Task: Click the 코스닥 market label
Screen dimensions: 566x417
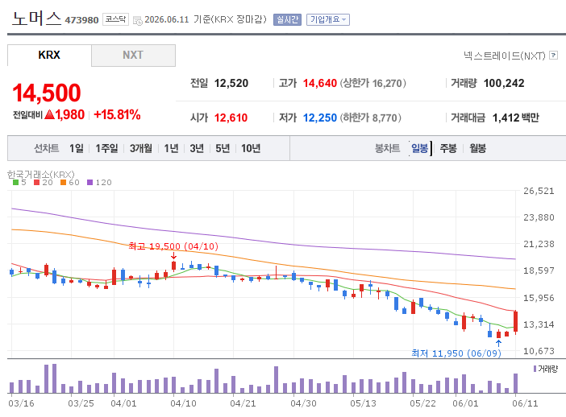Action: tap(115, 19)
